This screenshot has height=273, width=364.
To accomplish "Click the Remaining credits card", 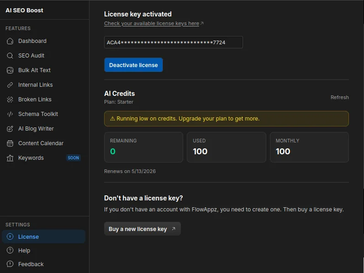I will tap(143, 147).
